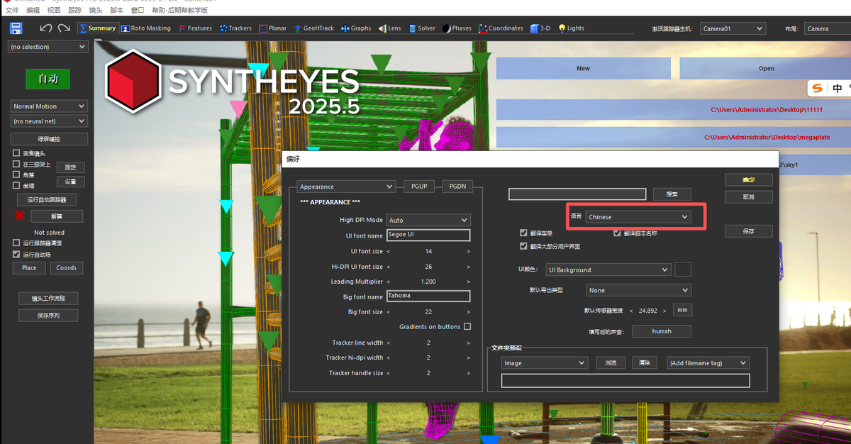Uncheck the 运行自动场 checkbox
This screenshot has width=851, height=444.
point(16,254)
